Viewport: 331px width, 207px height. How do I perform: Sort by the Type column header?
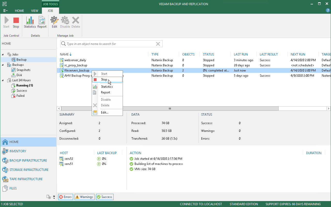pos(155,54)
